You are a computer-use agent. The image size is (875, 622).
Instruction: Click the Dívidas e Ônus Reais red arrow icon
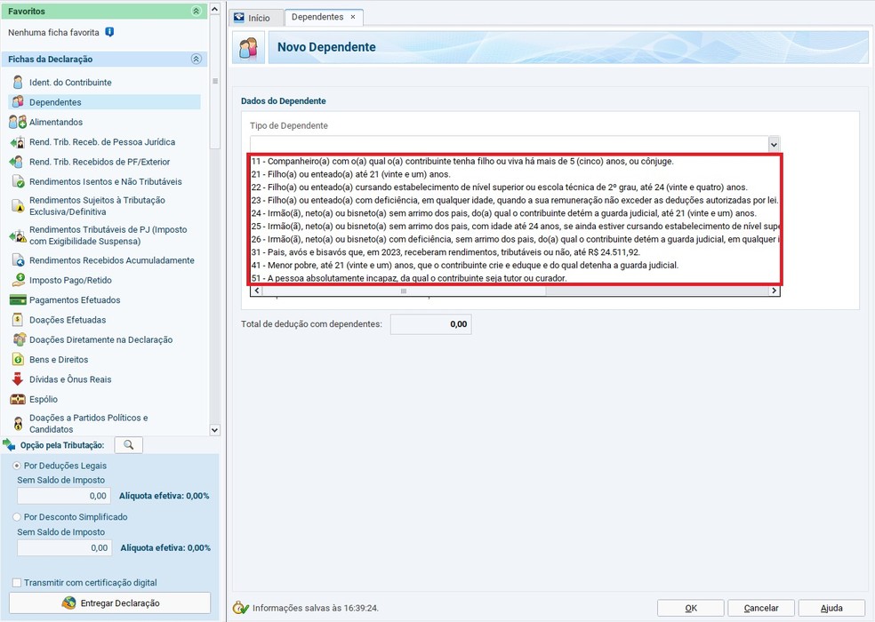coord(17,379)
